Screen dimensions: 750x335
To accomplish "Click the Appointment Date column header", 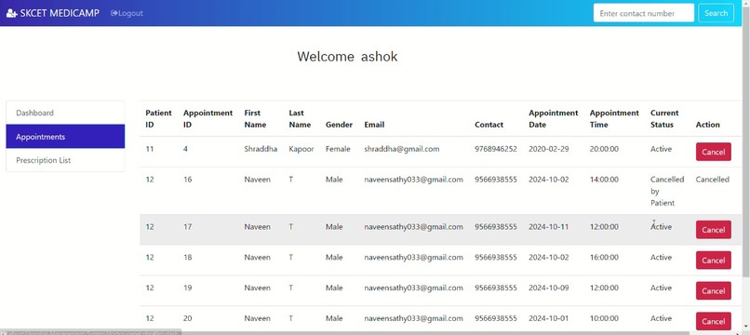I will tap(554, 119).
